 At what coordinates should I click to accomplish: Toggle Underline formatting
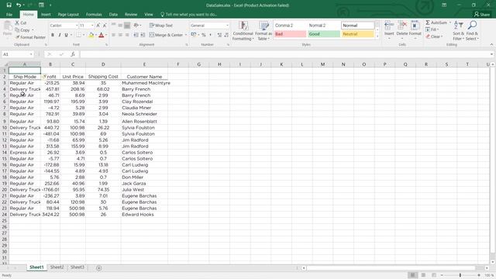[66, 35]
